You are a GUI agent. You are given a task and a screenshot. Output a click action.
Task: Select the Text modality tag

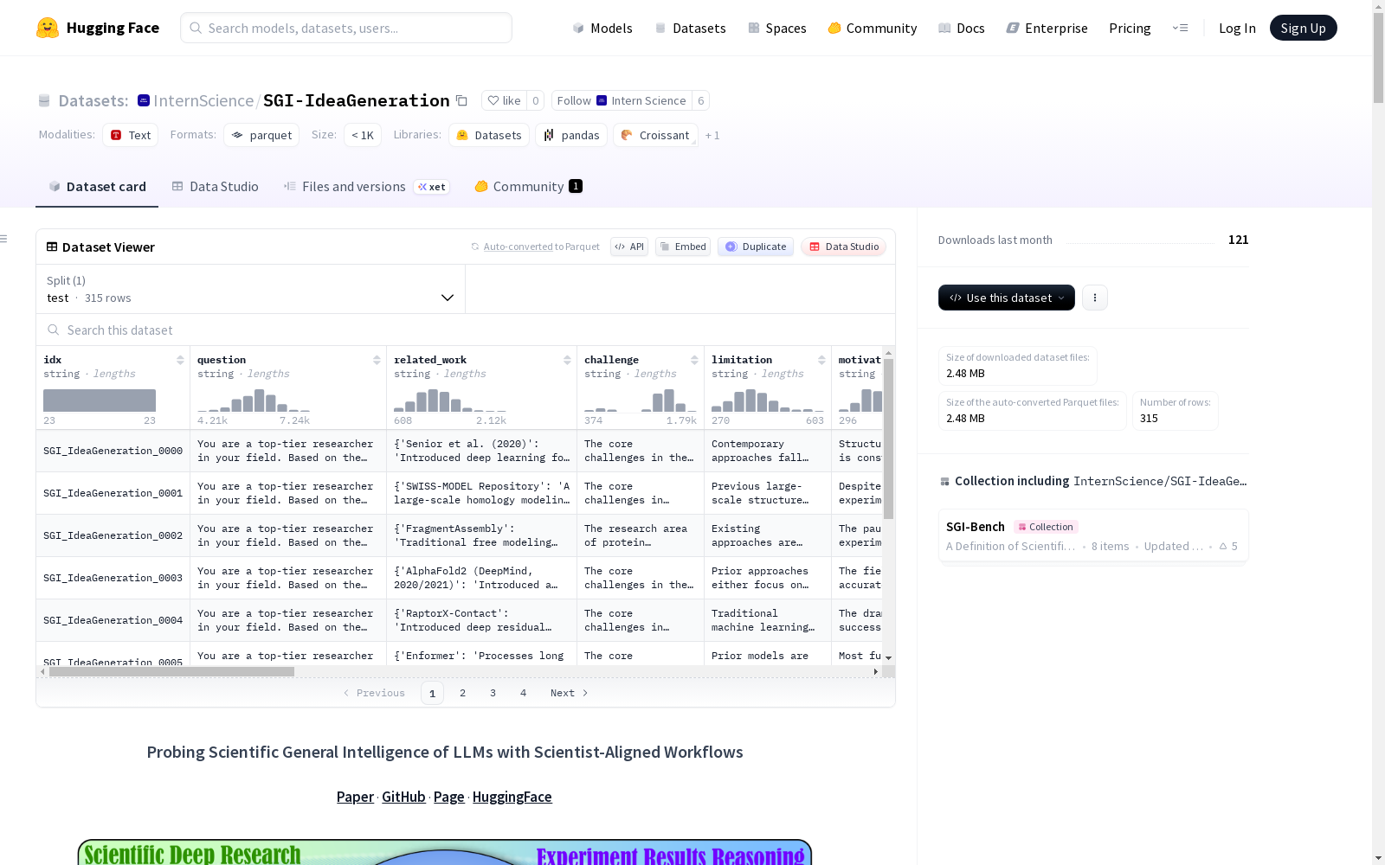pos(131,135)
